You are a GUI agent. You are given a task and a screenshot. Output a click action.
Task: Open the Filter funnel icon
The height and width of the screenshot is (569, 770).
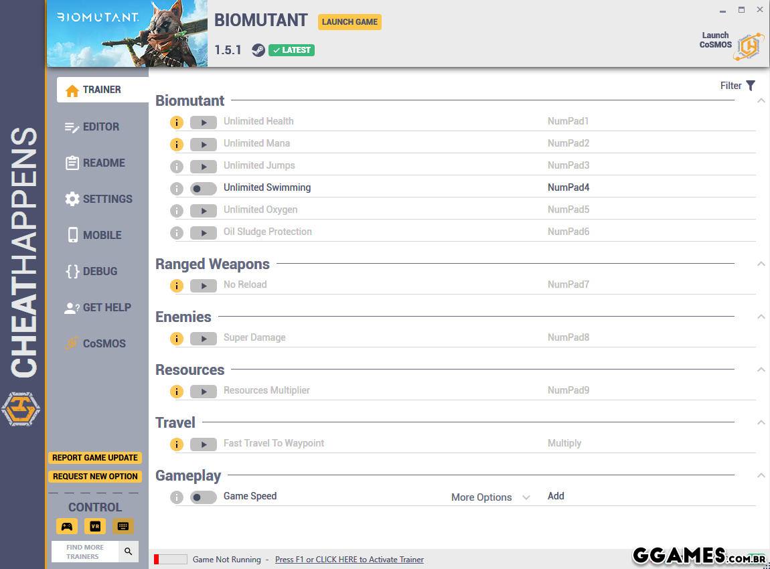(751, 86)
